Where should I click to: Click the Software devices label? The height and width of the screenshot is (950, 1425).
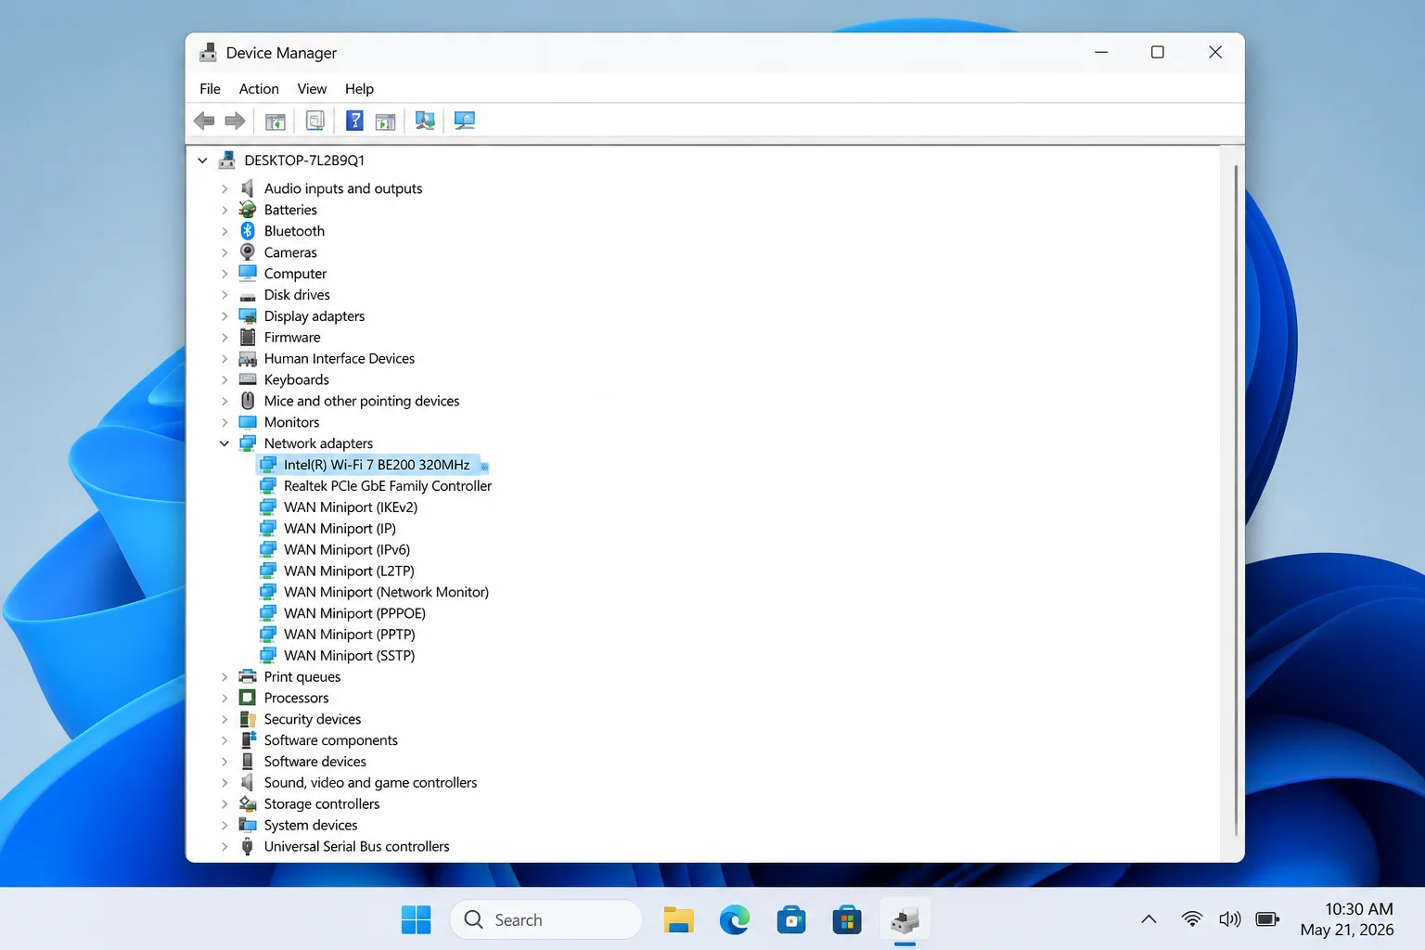click(315, 762)
